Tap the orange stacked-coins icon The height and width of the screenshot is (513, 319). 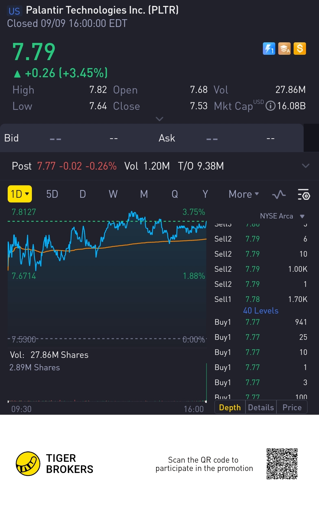284,49
